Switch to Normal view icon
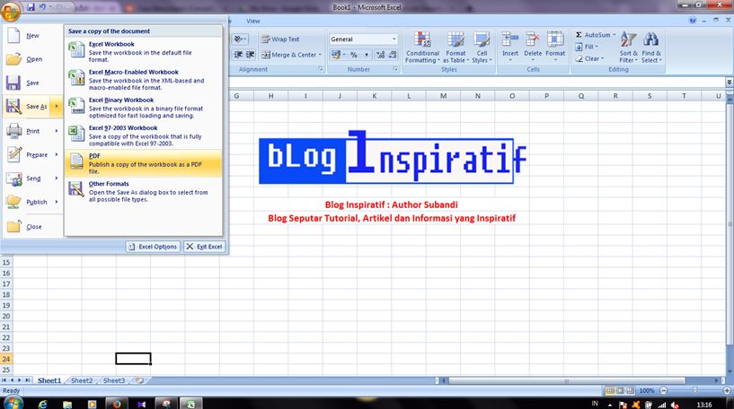Image resolution: width=734 pixels, height=409 pixels. pos(610,390)
